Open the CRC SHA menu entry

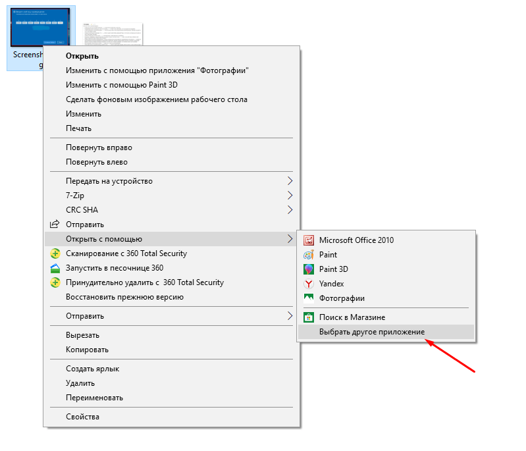[171, 210]
